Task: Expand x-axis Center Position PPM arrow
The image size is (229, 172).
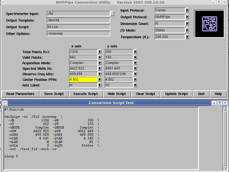Action: 100,79
